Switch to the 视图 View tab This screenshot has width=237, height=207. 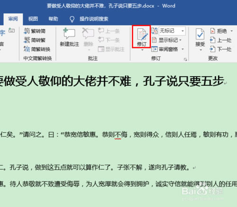pyautogui.click(x=33, y=19)
